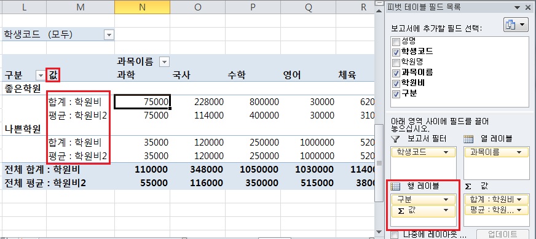Check the 성명 field checkbox
536x239 pixels.
[x=396, y=42]
